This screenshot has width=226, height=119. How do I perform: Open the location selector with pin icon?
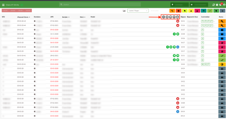tap(180, 5)
